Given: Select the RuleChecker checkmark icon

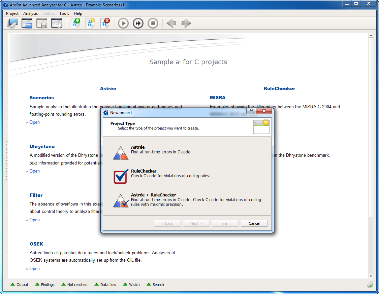Looking at the screenshot, I should (x=121, y=177).
